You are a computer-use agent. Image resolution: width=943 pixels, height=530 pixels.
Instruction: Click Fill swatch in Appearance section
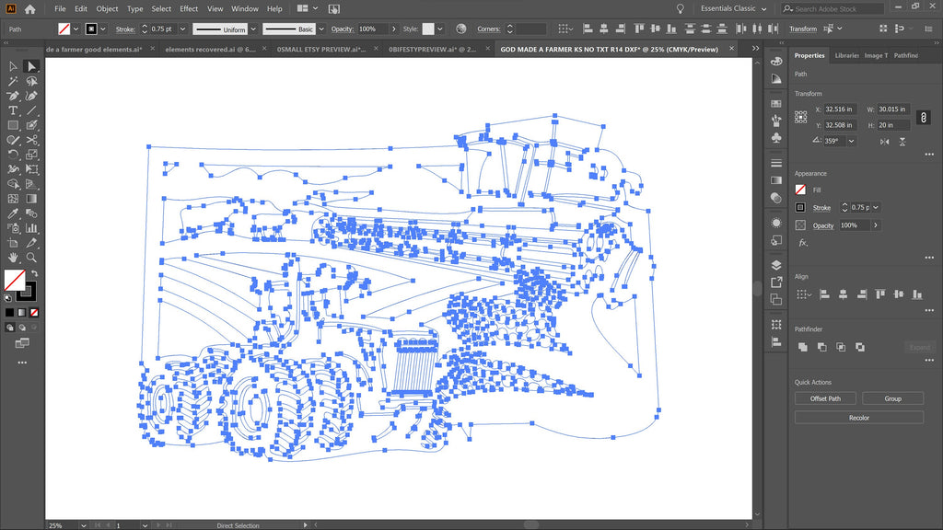[800, 190]
